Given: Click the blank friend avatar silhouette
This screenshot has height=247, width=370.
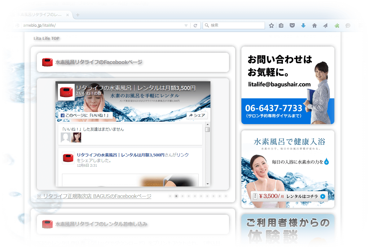Looking at the screenshot, I should (x=66, y=137).
